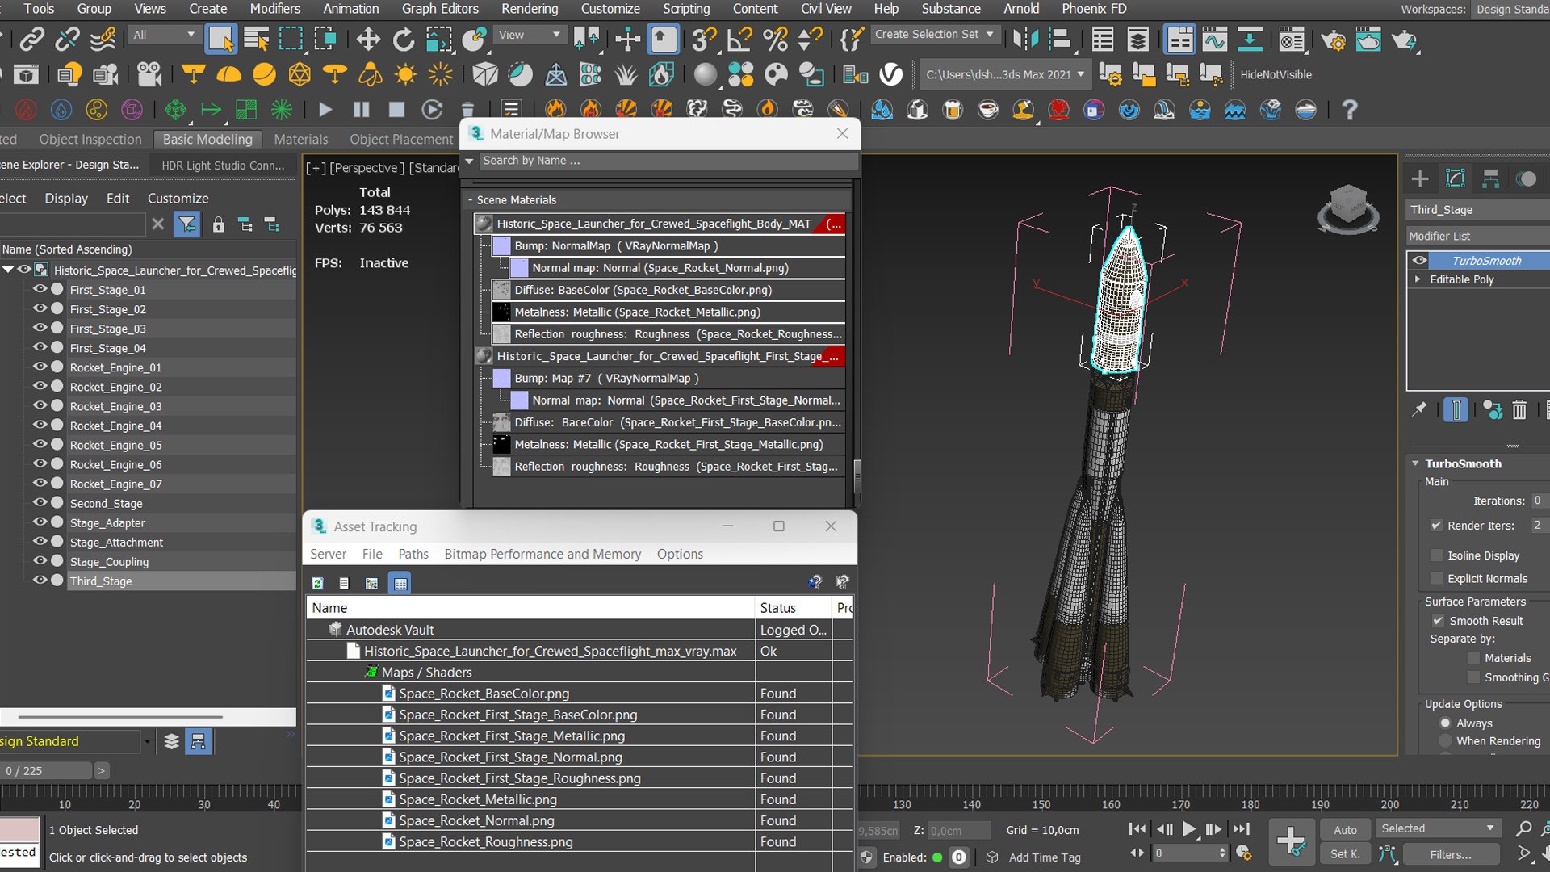Hide Rocket_Engine_03 using its eye icon

39,405
